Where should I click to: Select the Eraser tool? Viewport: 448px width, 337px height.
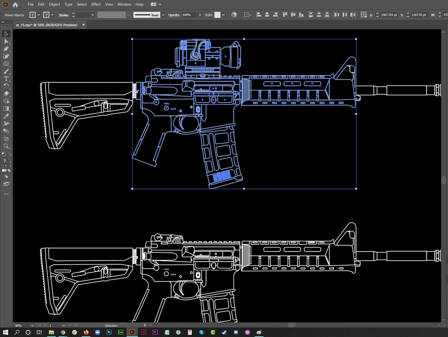coord(6,94)
